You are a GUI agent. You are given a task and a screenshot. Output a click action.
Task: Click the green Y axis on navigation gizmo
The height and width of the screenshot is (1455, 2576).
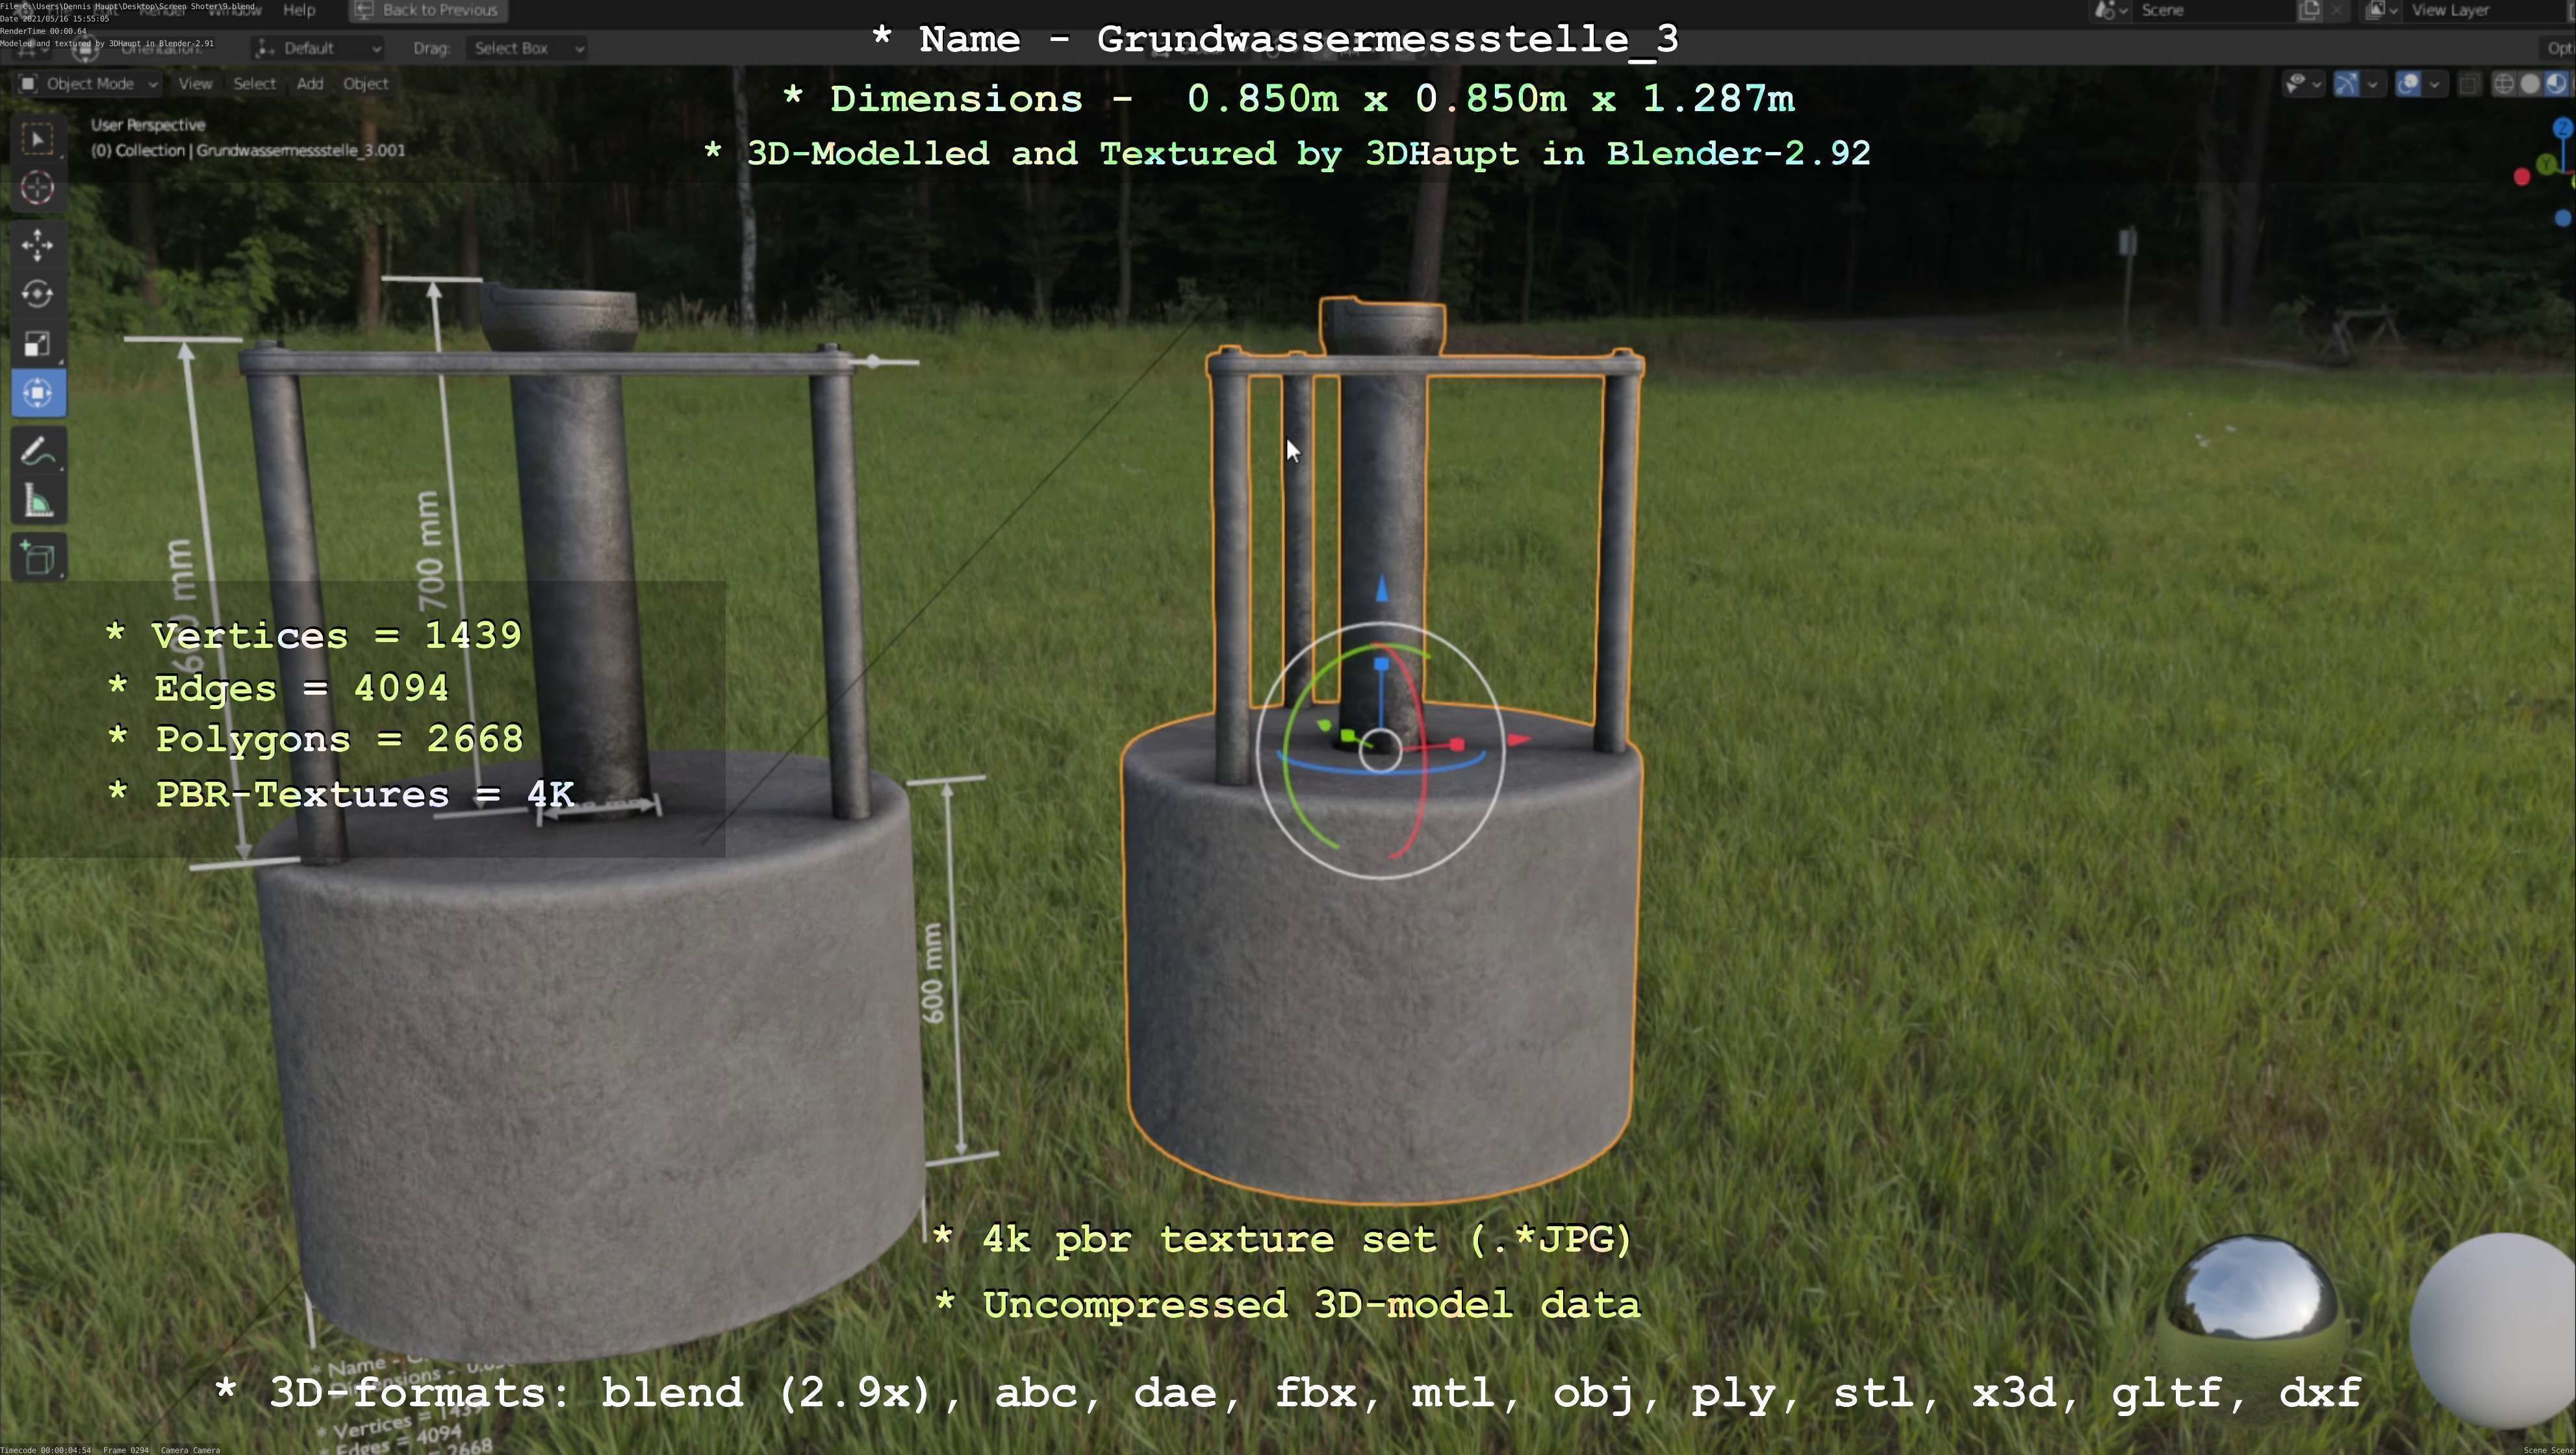(x=2547, y=165)
